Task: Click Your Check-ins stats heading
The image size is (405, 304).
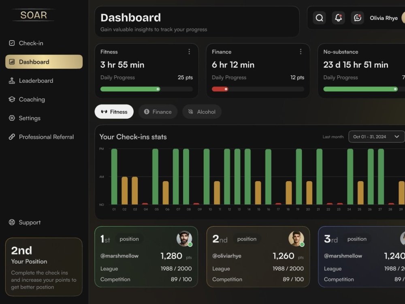Action: (x=133, y=137)
